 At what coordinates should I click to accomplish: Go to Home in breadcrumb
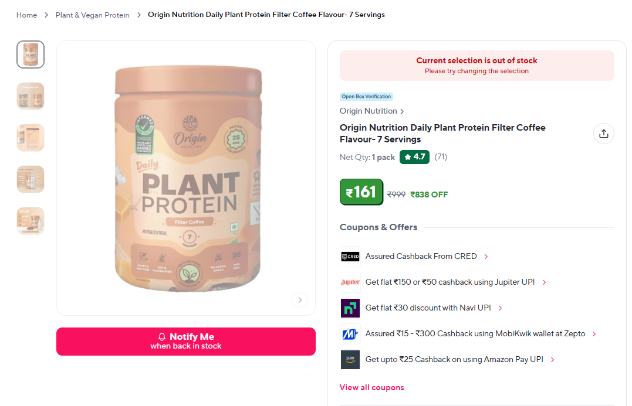(26, 15)
